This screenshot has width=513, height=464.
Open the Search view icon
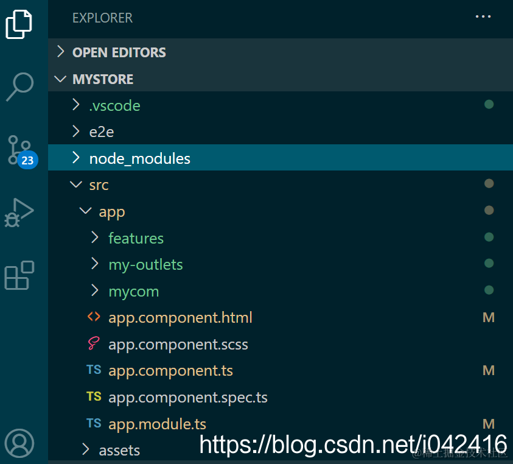coord(19,86)
